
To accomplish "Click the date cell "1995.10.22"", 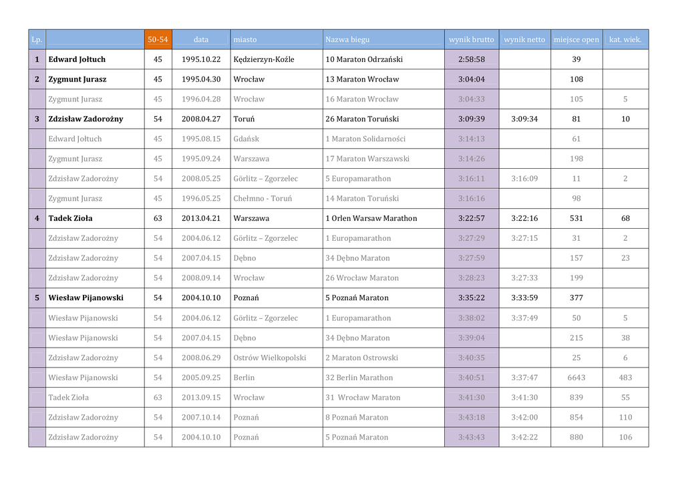I will point(201,59).
